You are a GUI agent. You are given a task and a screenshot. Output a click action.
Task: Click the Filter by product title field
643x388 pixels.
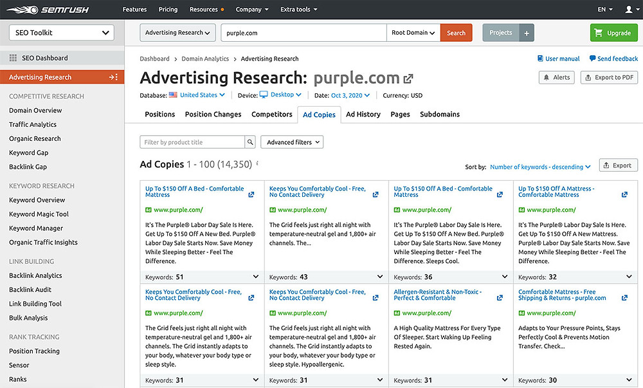192,142
